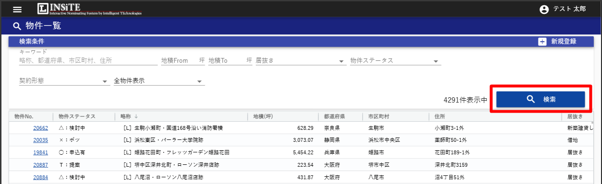Screen dimensions: 602x184
Task: Sort by 物件No. column header
Action: 24,116
